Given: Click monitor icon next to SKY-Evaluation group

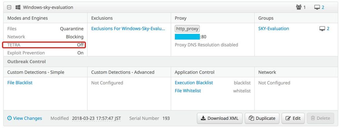Looking at the screenshot, I should [322, 29].
